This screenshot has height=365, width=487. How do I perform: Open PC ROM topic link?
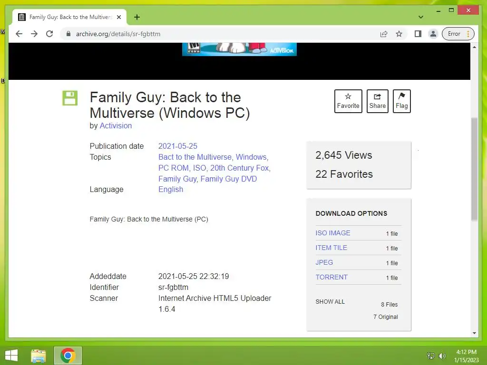point(174,168)
